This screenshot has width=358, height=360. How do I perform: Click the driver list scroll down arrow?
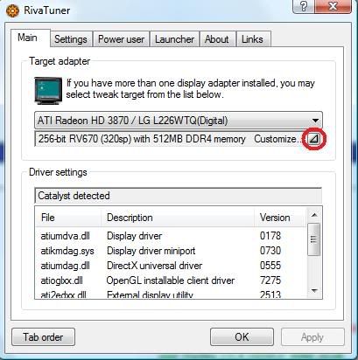click(x=314, y=291)
